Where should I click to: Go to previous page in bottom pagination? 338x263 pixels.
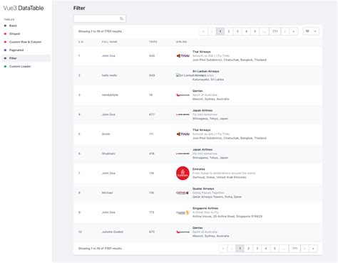coord(232,248)
